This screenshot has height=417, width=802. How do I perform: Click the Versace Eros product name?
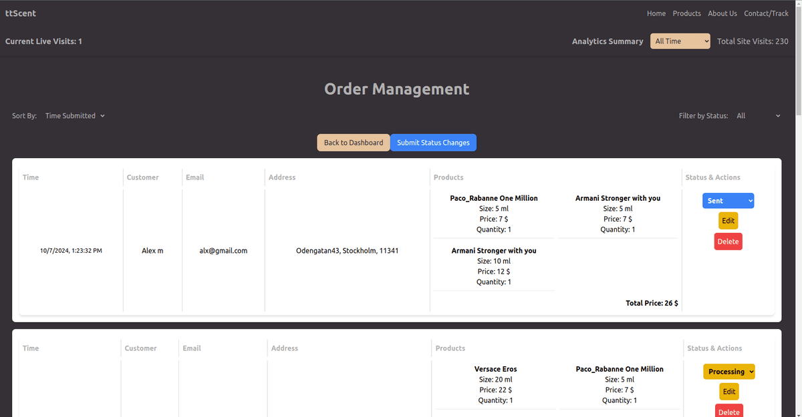coord(495,369)
